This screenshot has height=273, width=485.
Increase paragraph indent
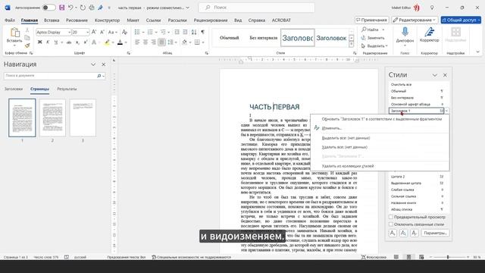pyautogui.click(x=185, y=32)
